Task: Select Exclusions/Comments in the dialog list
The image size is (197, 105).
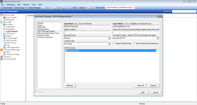Action: [45, 37]
